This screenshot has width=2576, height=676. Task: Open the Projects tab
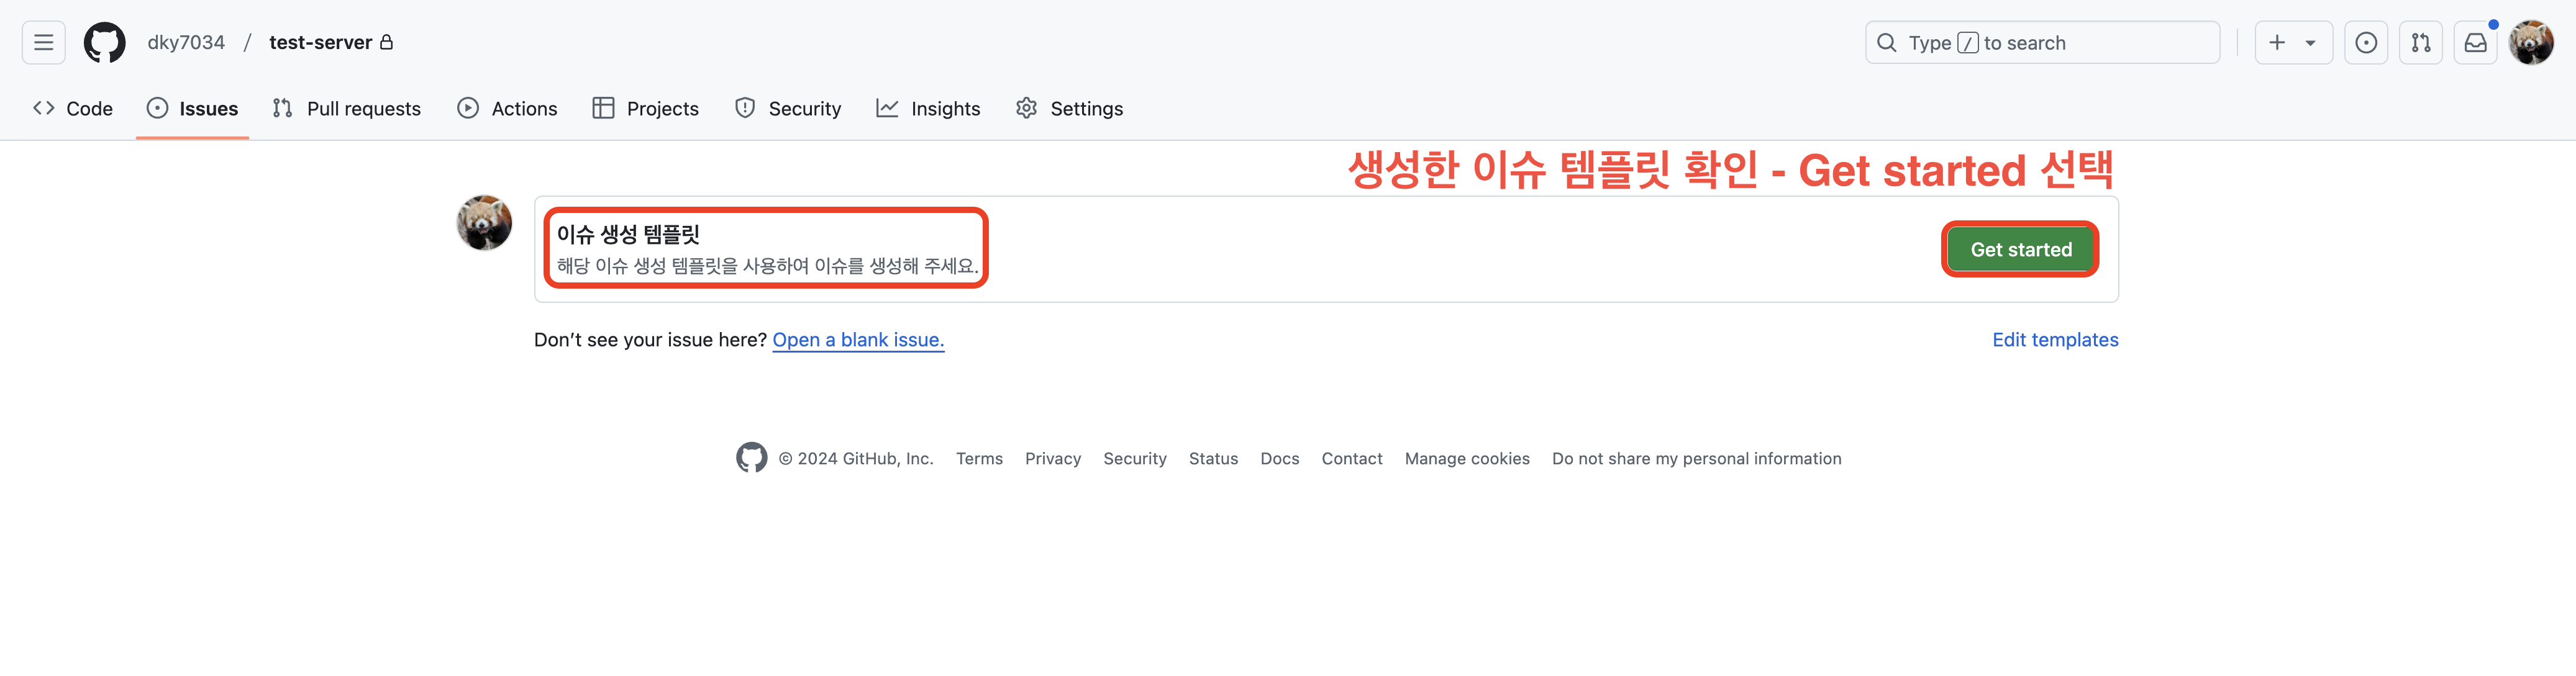[x=645, y=108]
